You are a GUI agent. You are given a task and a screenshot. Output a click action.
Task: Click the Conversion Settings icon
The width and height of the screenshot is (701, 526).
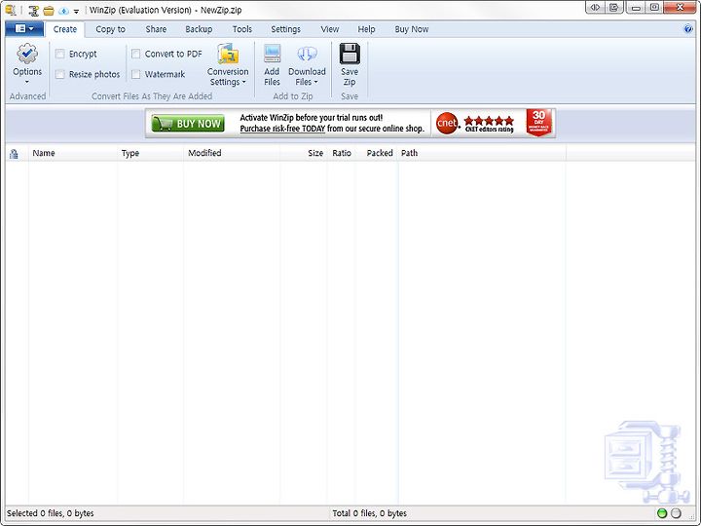(x=228, y=54)
